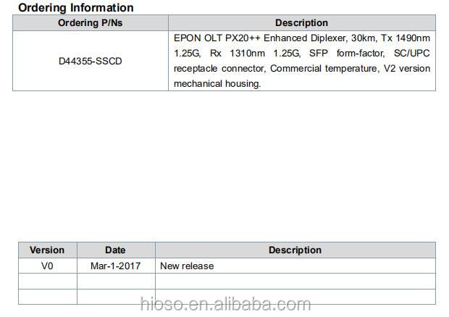Click the V0 version cell
The height and width of the screenshot is (317, 449).
point(47,266)
